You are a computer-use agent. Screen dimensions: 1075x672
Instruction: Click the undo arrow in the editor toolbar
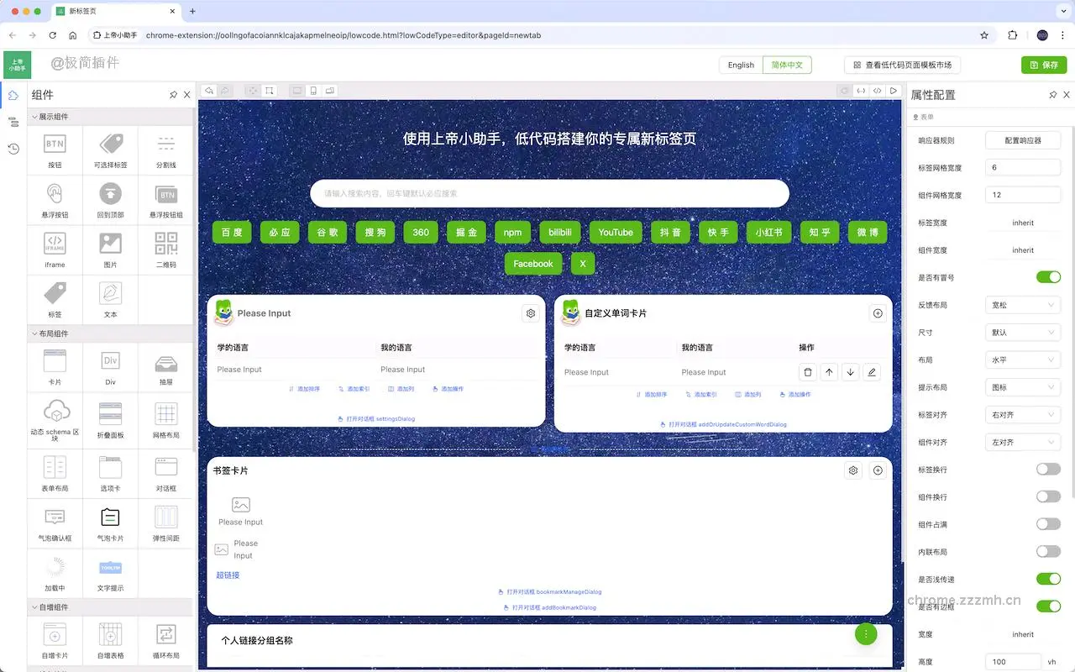pyautogui.click(x=207, y=90)
